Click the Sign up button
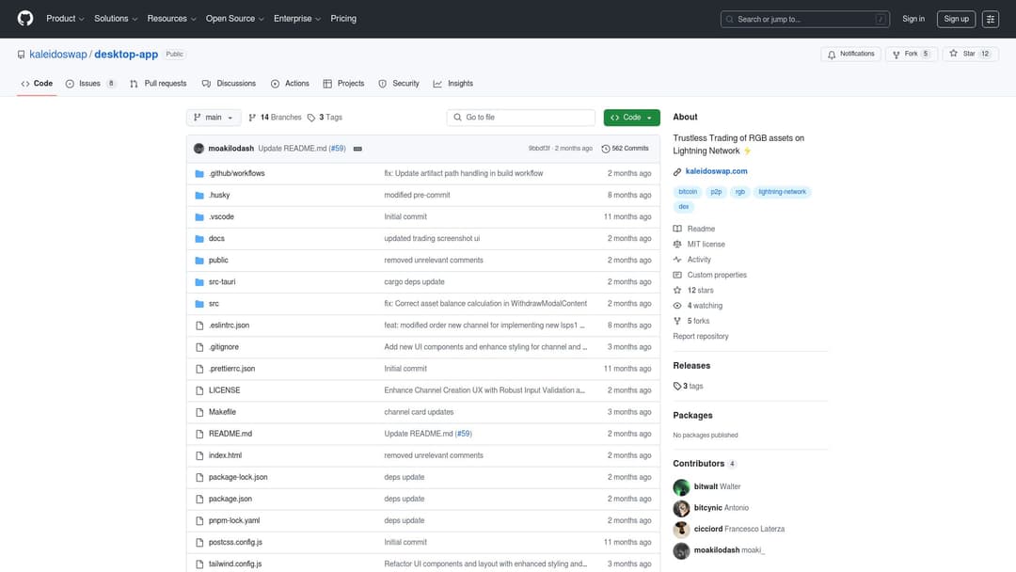 pyautogui.click(x=956, y=19)
